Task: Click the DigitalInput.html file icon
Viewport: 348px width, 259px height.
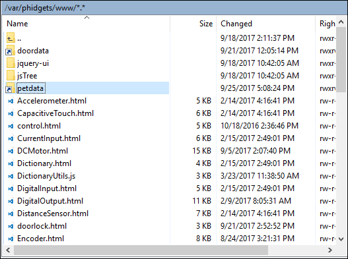Action: coord(11,188)
